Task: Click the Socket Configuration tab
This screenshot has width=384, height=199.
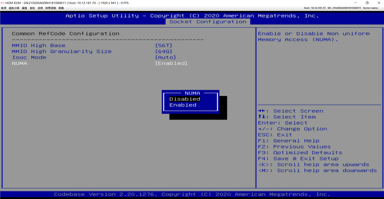Action: tap(208, 22)
